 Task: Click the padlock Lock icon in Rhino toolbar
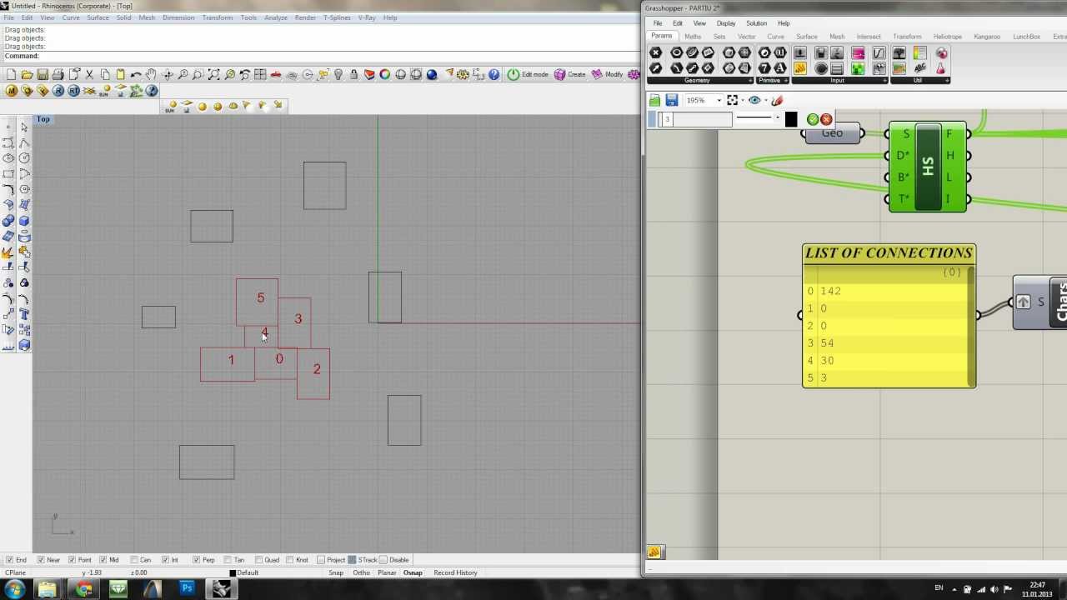tap(354, 74)
